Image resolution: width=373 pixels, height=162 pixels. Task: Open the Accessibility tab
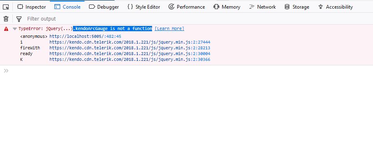point(335,7)
